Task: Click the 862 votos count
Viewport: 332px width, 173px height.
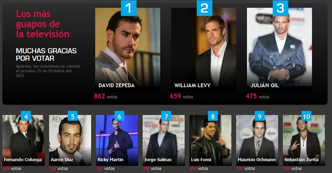Action: (106, 96)
